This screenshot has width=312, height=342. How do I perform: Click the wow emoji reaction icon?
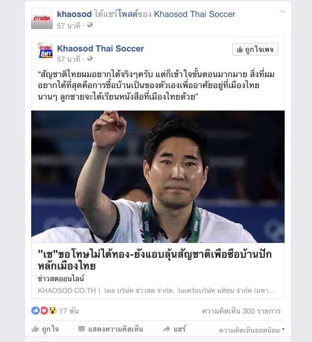tap(53, 310)
